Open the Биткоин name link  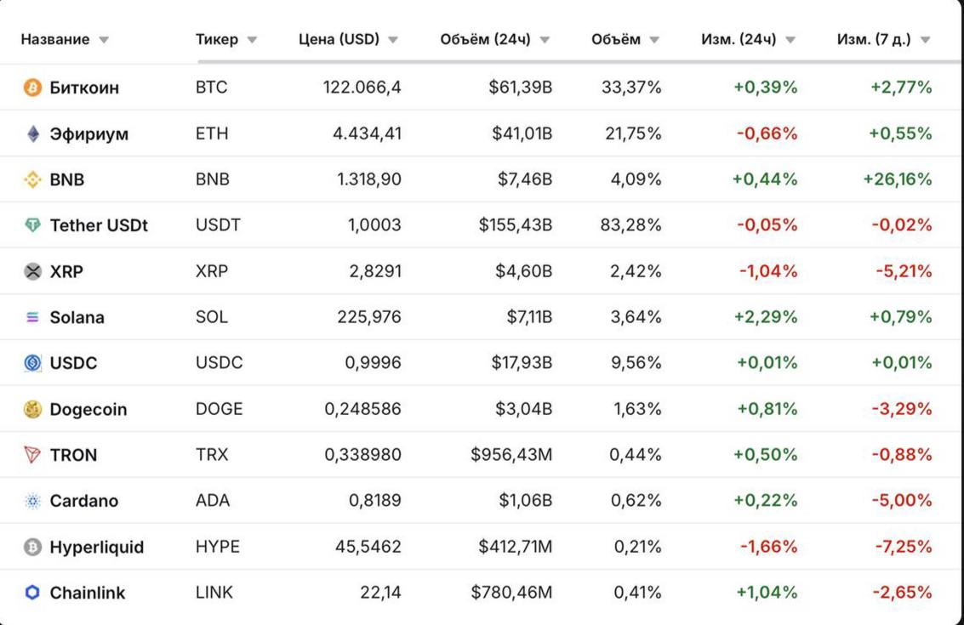84,88
